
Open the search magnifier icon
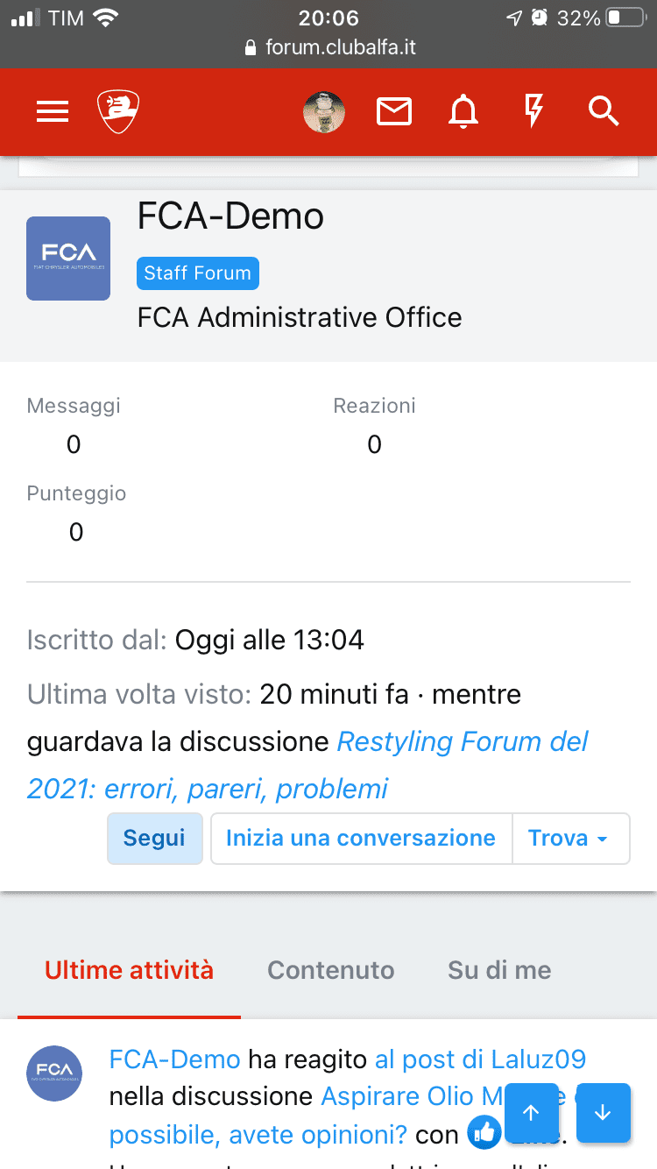click(x=604, y=111)
